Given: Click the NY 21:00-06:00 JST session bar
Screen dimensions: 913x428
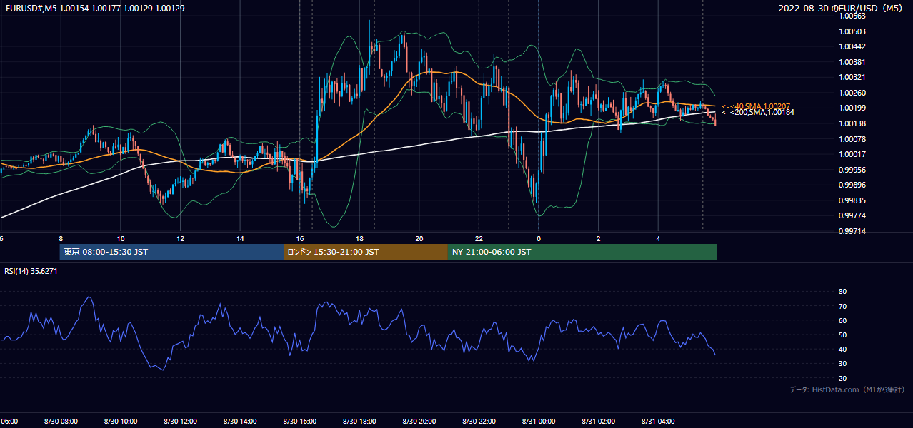Looking at the screenshot, I should tap(582, 252).
